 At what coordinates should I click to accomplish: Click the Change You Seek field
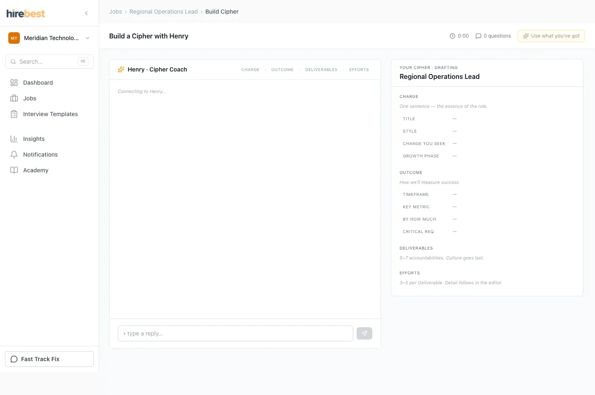point(487,144)
